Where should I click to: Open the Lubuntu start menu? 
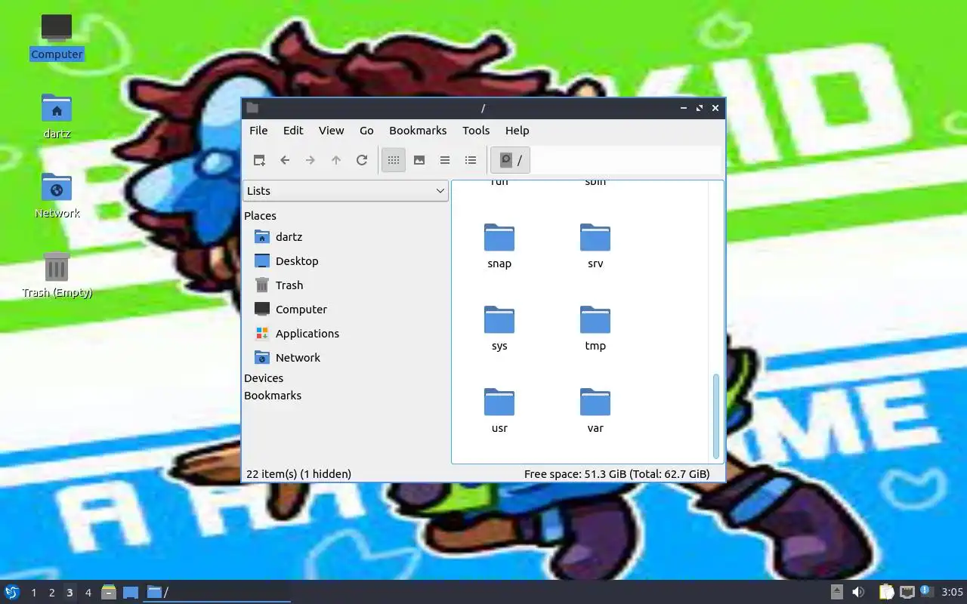[x=12, y=592]
